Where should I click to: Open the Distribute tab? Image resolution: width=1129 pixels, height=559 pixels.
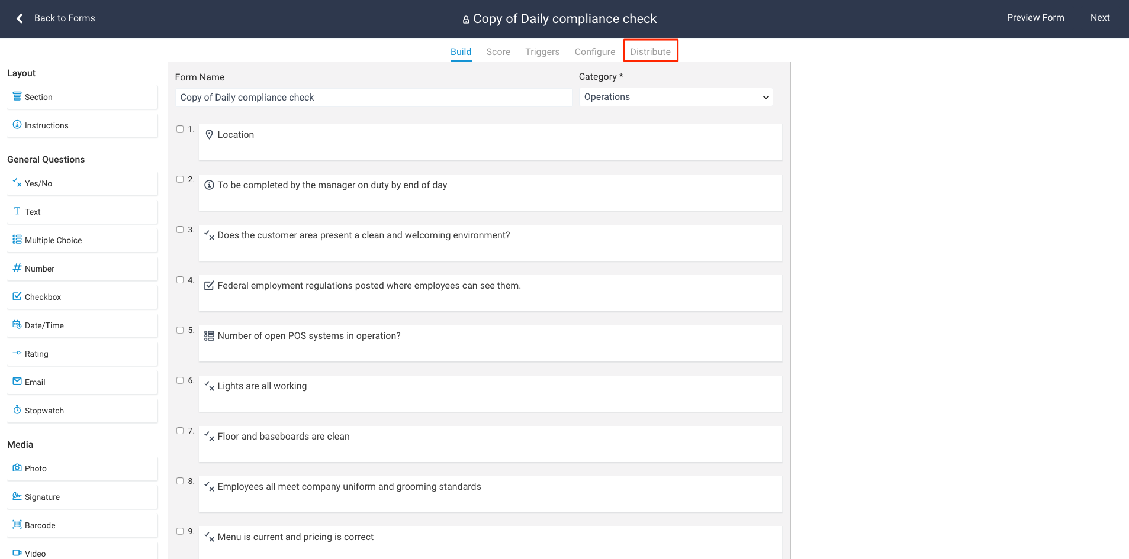pos(650,51)
